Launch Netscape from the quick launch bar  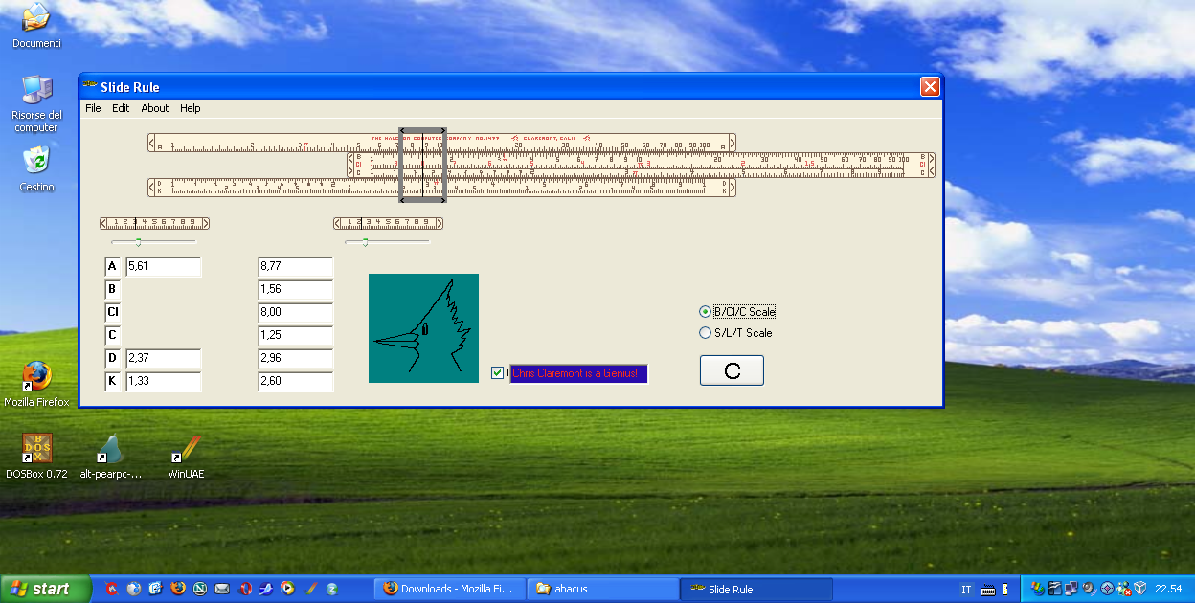pos(200,589)
